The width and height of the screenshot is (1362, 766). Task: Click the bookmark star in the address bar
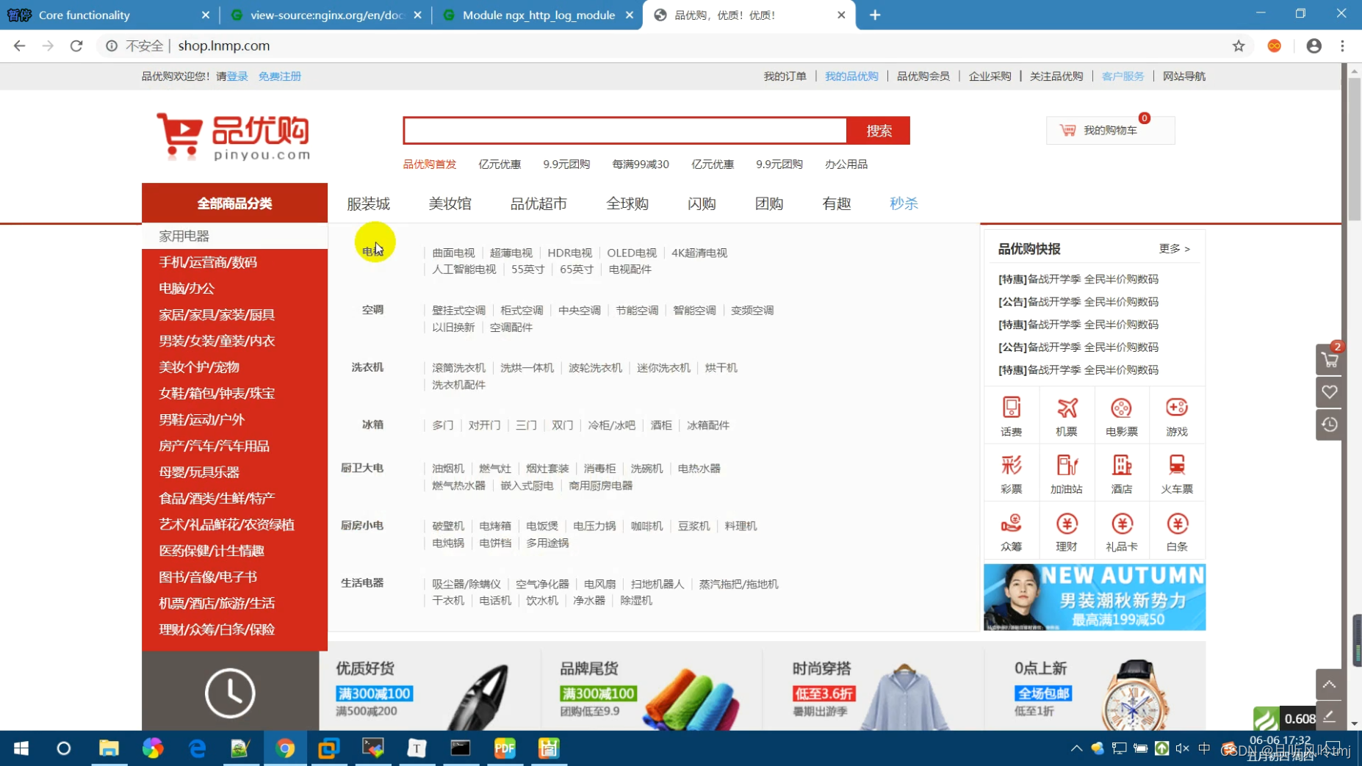click(x=1239, y=46)
